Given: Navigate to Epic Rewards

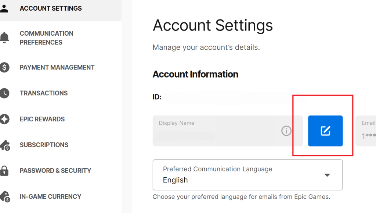Looking at the screenshot, I should pyautogui.click(x=42, y=119).
